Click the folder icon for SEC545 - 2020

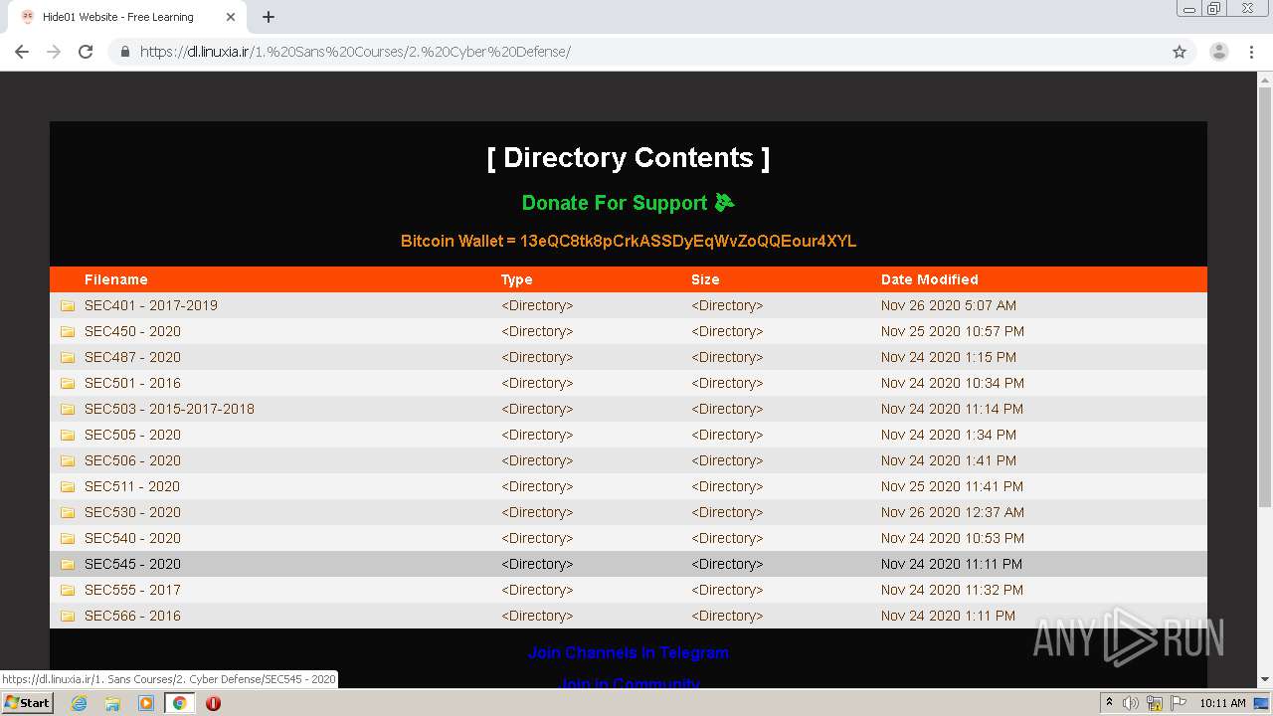pyautogui.click(x=68, y=565)
